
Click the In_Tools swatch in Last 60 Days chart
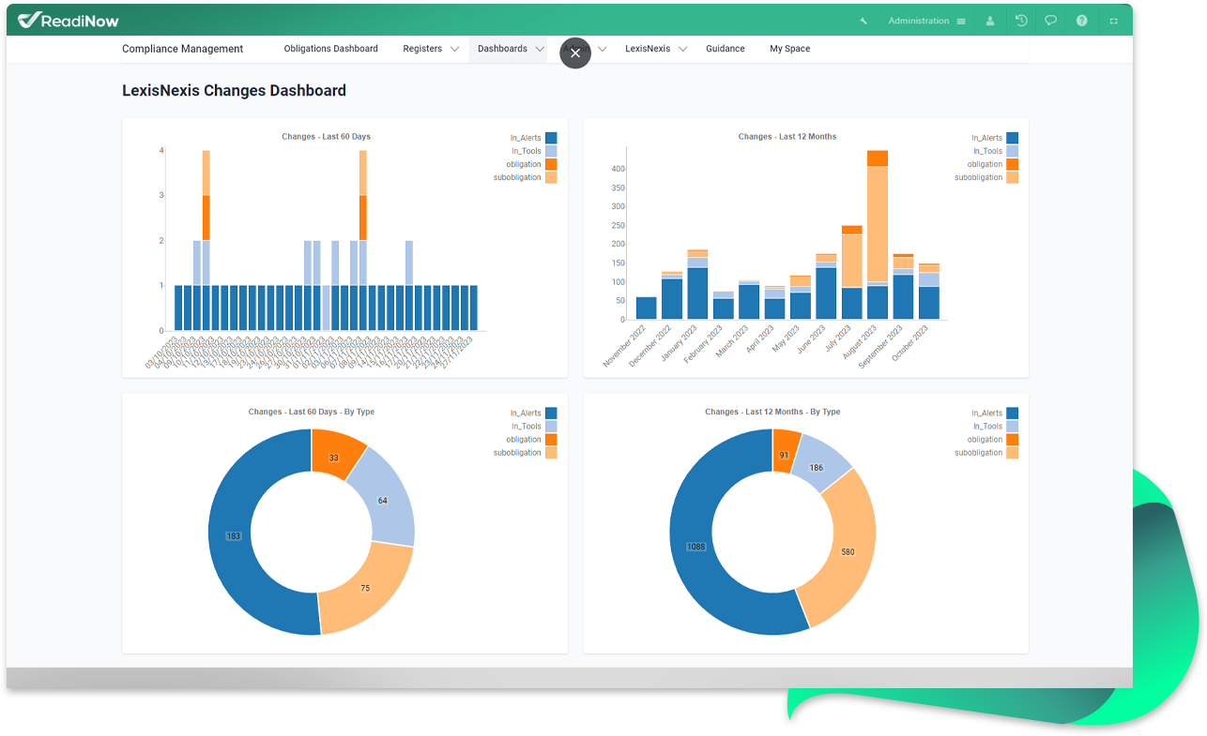coord(551,151)
